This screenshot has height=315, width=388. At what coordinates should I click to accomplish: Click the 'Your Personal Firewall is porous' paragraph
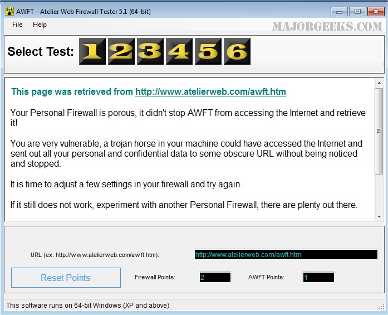pyautogui.click(x=188, y=118)
